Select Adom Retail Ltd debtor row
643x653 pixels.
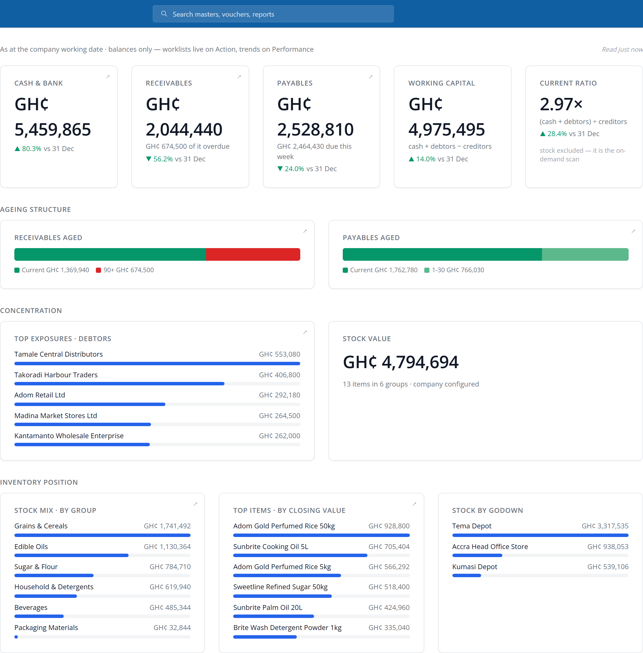[x=157, y=399]
